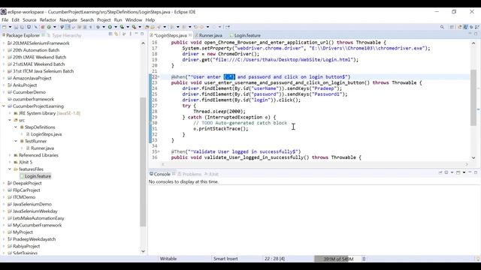Select the JUnit 5 library node
481x270 pixels.
(x=26, y=162)
